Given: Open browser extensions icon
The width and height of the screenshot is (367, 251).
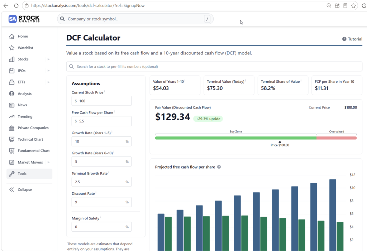Looking at the screenshot, I should pos(364,6).
